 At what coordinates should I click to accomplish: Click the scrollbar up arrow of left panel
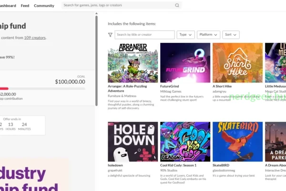96,13
